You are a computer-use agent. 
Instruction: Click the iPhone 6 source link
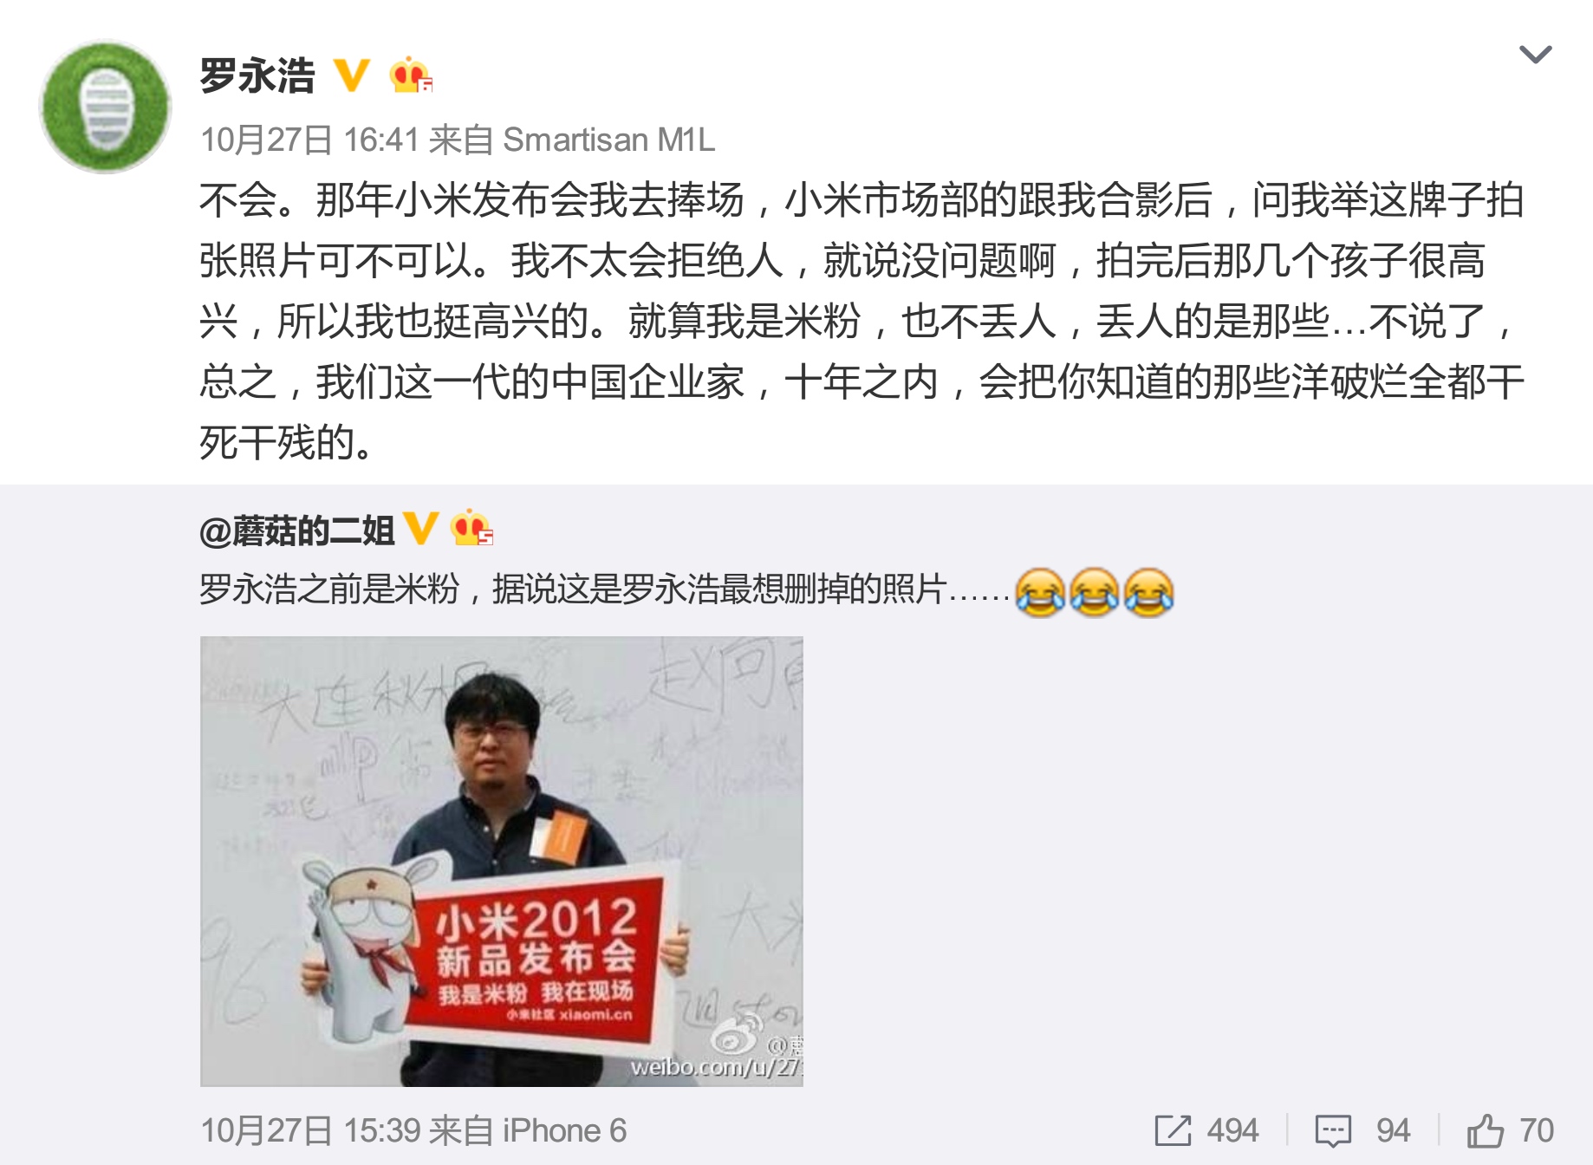coord(564,1131)
